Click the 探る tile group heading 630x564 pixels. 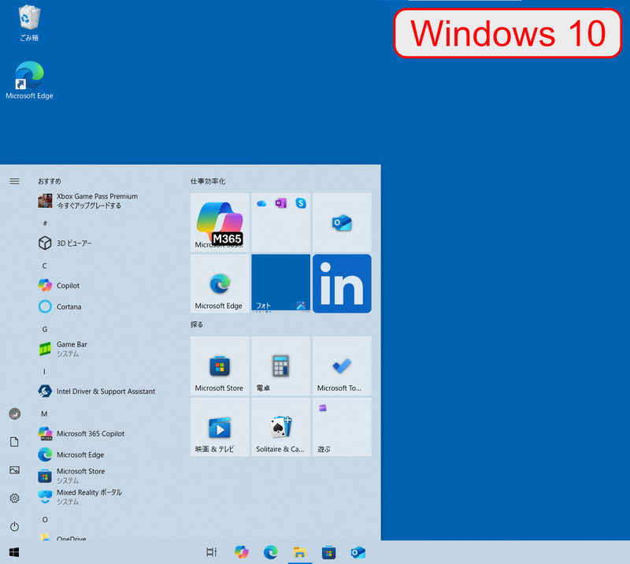tap(196, 325)
